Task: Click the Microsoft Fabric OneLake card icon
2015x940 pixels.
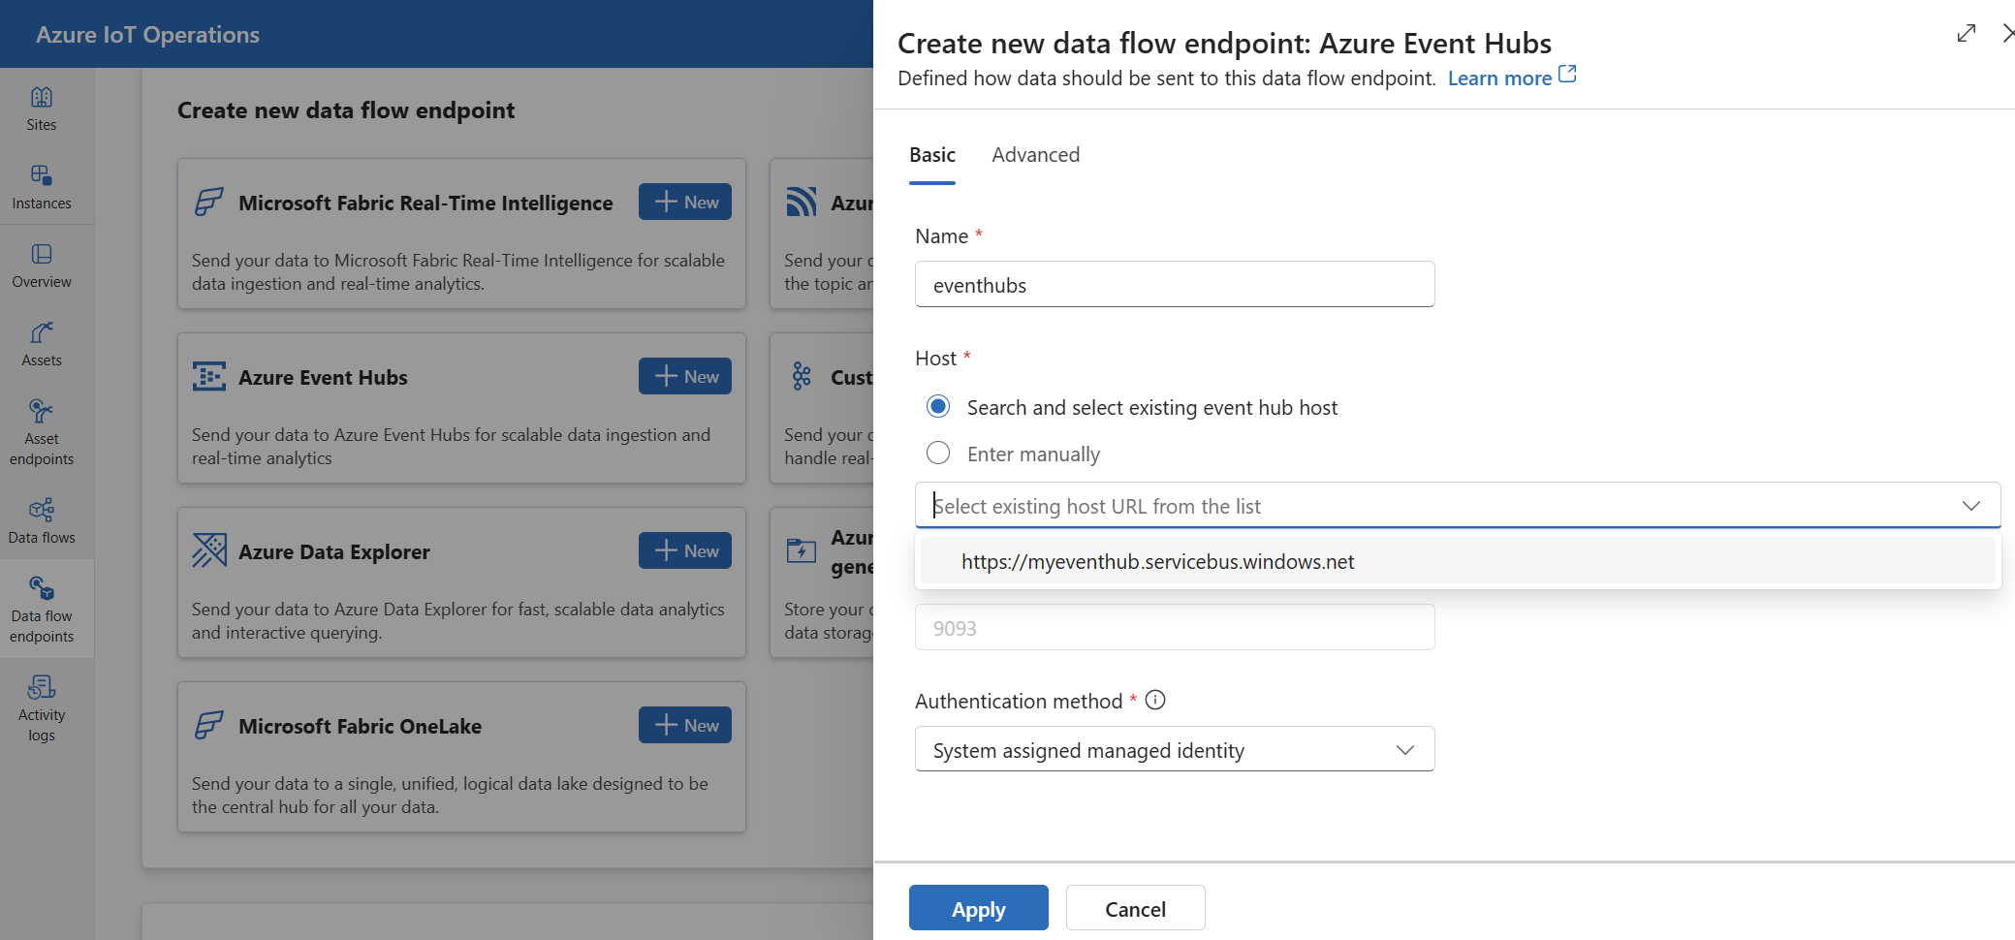Action: pyautogui.click(x=208, y=725)
